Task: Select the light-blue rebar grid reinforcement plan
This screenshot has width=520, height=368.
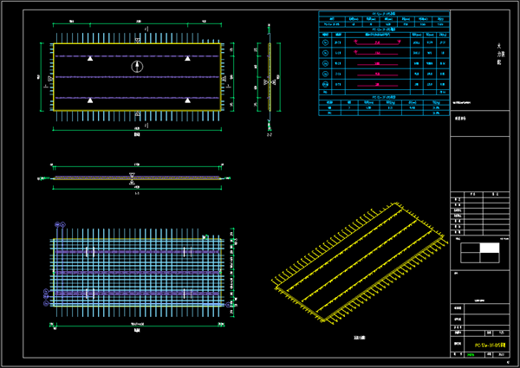Action: (x=137, y=272)
